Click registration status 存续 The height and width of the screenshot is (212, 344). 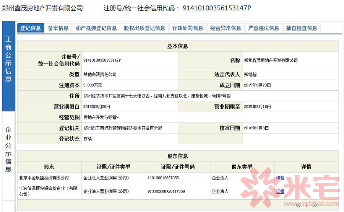point(88,139)
